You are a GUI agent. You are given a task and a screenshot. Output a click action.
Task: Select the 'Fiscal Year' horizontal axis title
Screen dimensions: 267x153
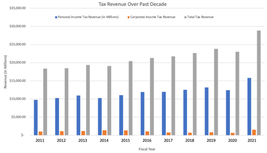pyautogui.click(x=147, y=149)
